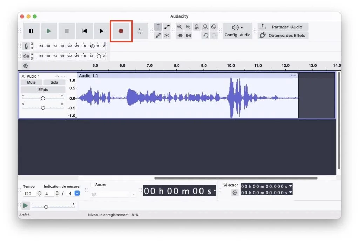Open selection start time format dropdown
Screen dimensions: 359x242
click(290, 186)
